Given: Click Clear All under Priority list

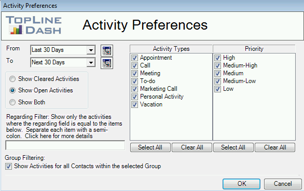Looking at the screenshot, I should coord(275,147).
